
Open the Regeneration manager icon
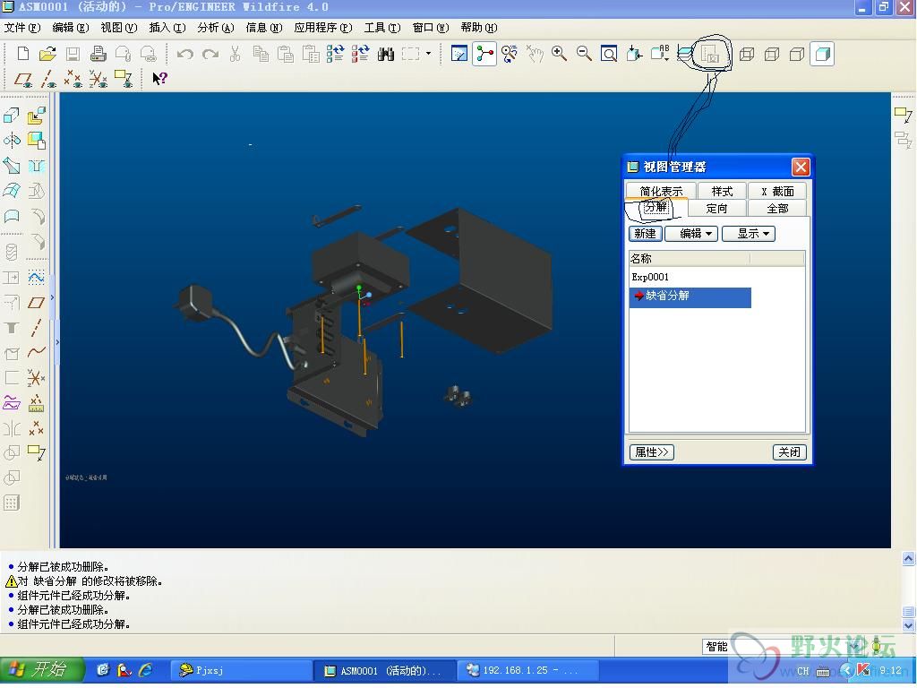[x=360, y=55]
